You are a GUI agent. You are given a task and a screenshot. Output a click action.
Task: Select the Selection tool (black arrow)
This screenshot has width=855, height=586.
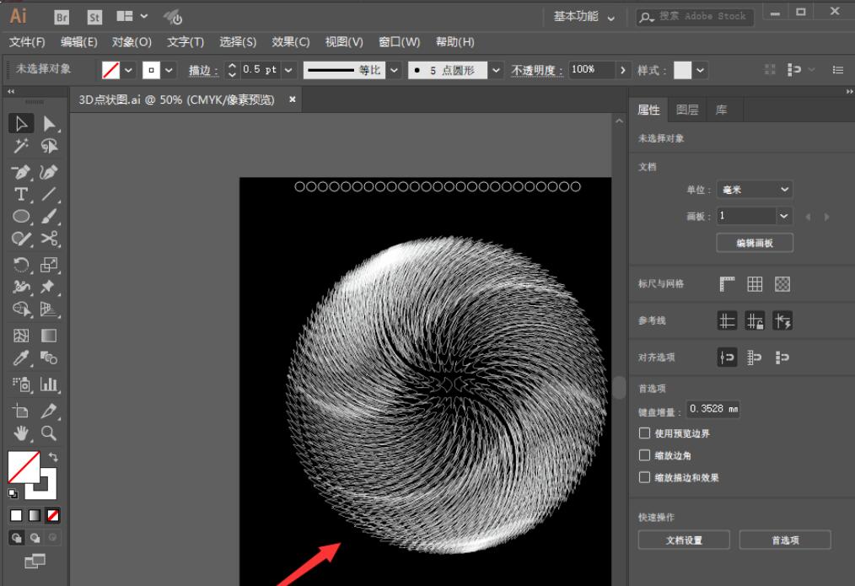click(x=21, y=124)
